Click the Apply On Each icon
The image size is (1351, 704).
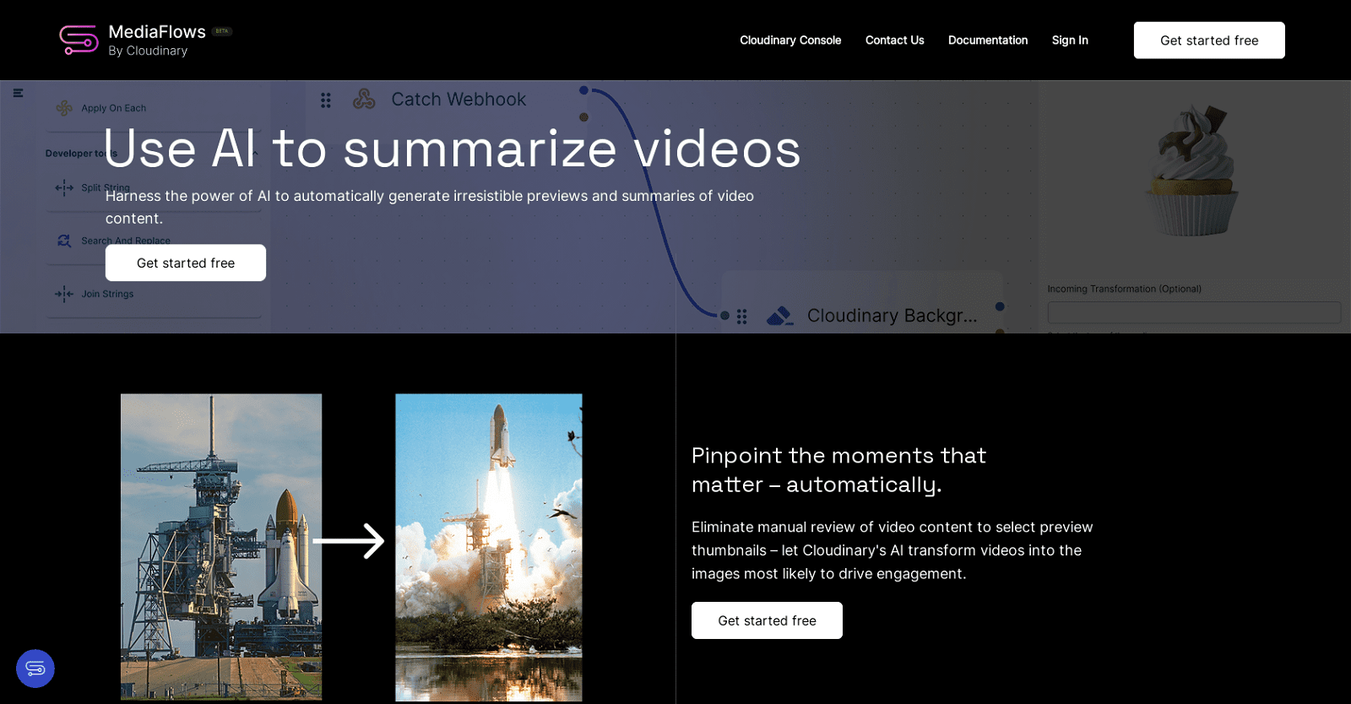pyautogui.click(x=64, y=108)
